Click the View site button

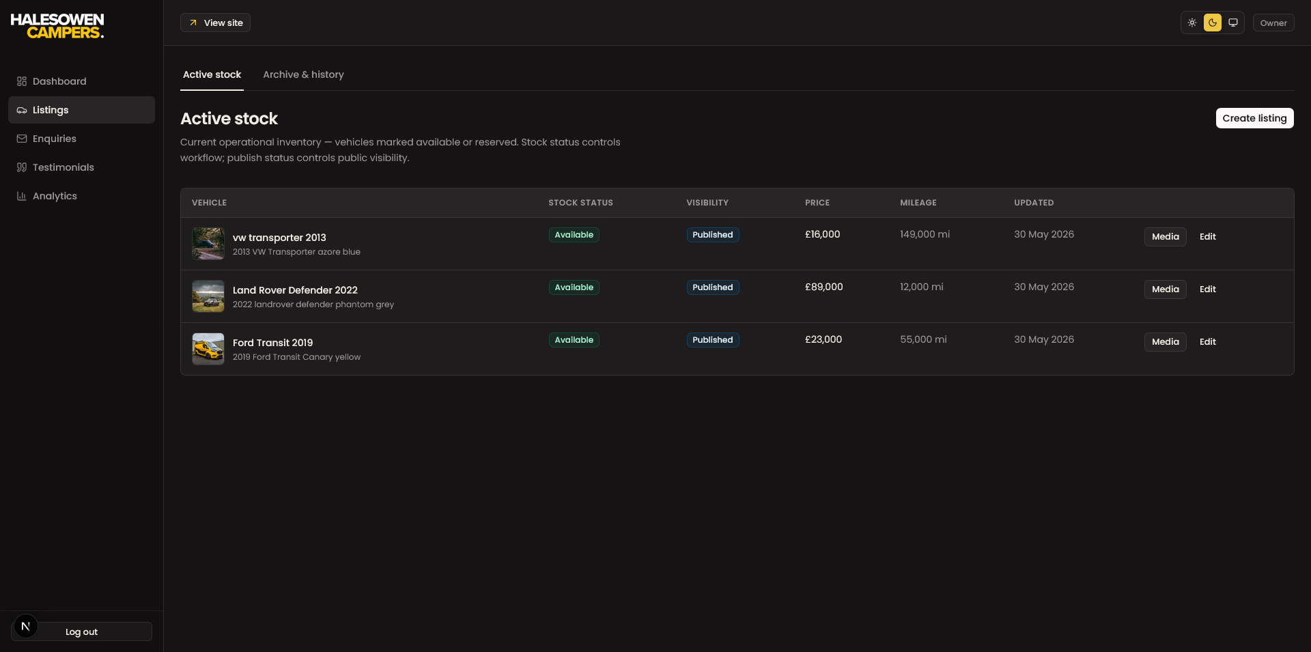(x=215, y=23)
